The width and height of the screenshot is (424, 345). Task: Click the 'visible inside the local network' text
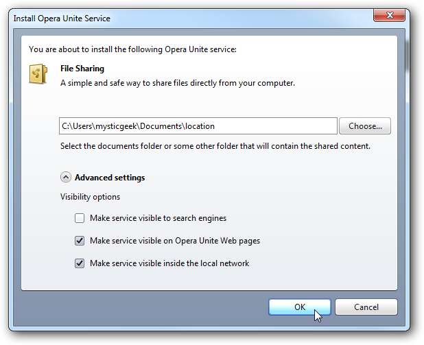click(169, 263)
